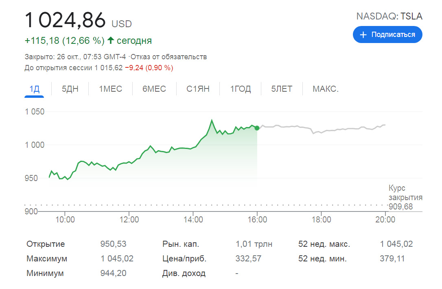The image size is (442, 289).
Task: Open the 6МЕС chart period
Action: tap(154, 89)
